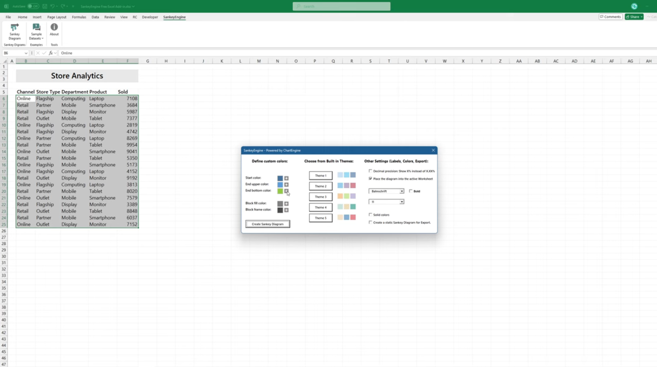The image size is (657, 367).
Task: Select row 30 header
Action: tap(4, 256)
